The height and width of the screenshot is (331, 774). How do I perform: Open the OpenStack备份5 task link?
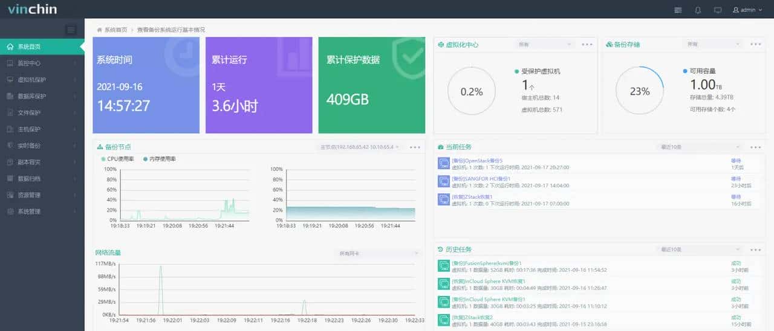477,161
